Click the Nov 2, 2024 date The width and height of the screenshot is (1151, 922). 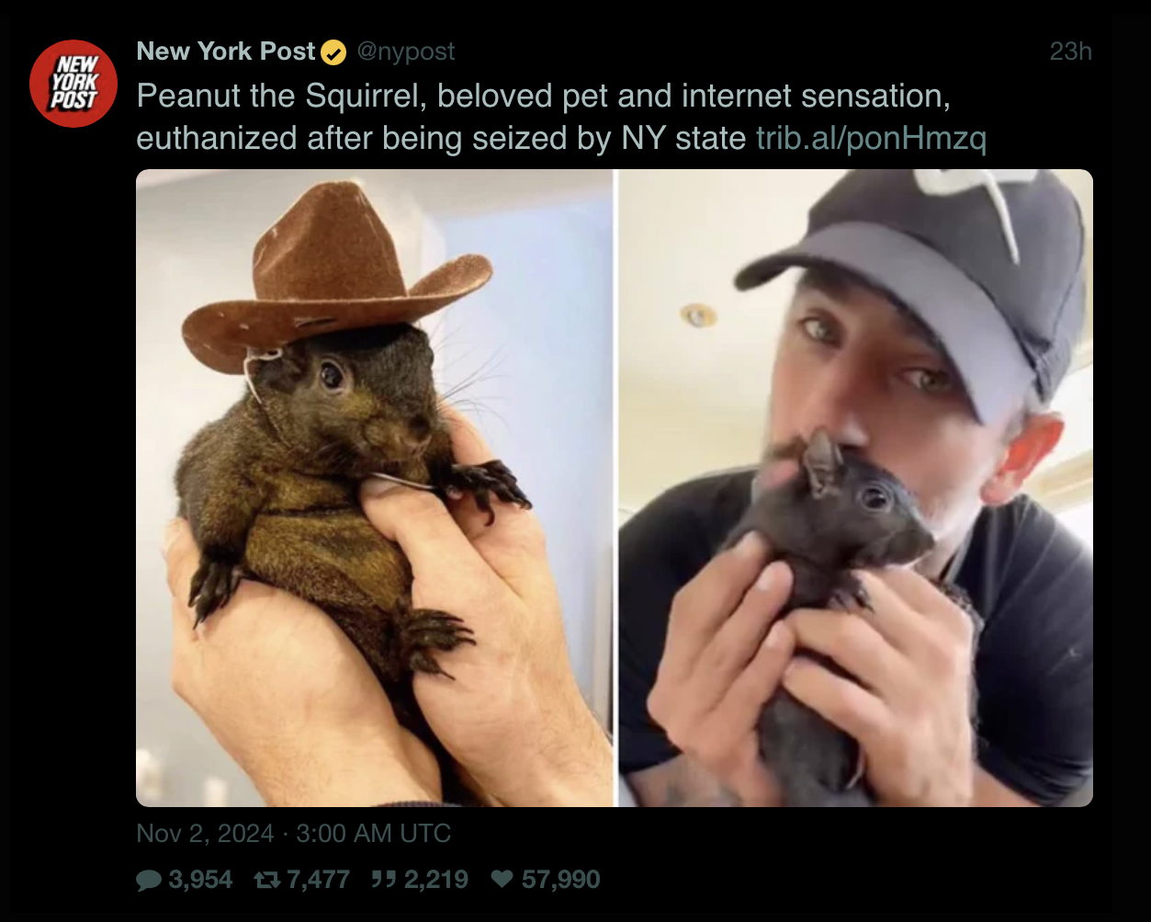point(205,834)
